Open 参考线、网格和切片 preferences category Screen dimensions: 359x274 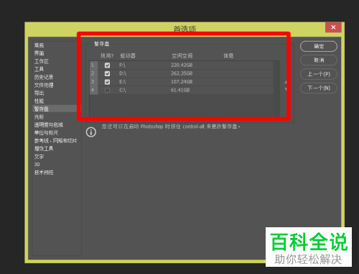(55, 141)
